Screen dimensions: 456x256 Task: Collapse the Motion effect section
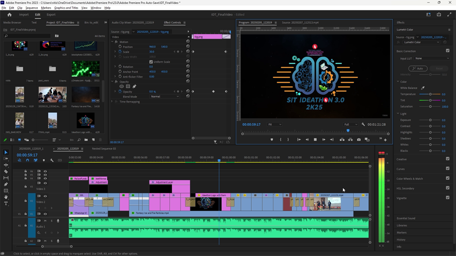112,42
